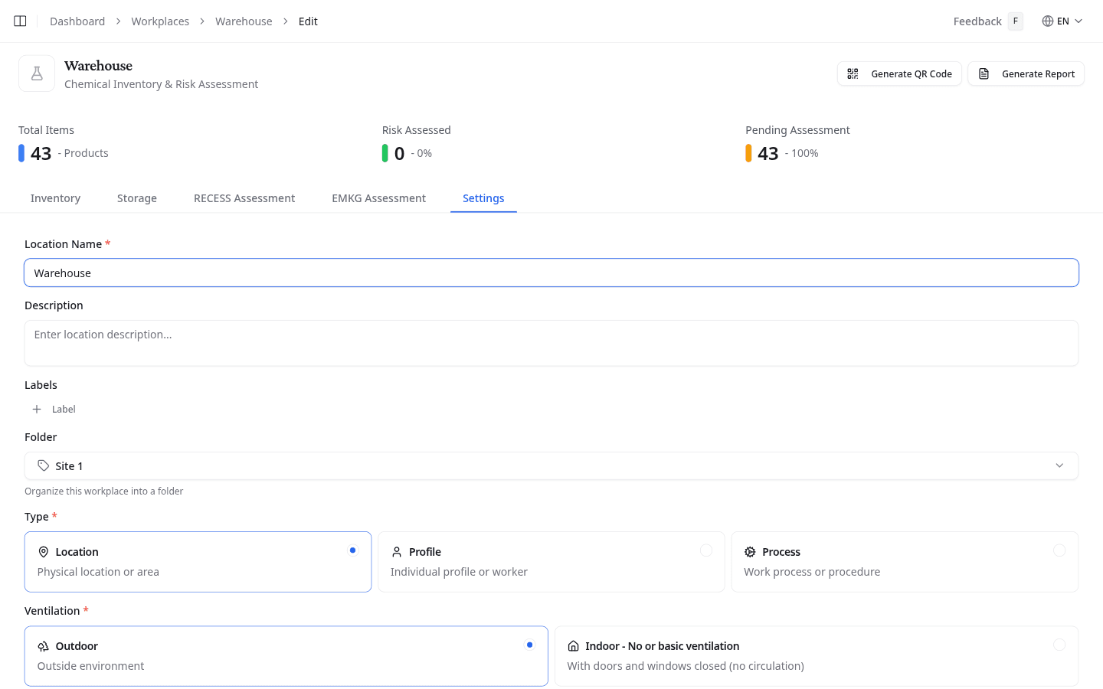The image size is (1103, 689).
Task: Click the plus icon to add label
Action: (37, 410)
